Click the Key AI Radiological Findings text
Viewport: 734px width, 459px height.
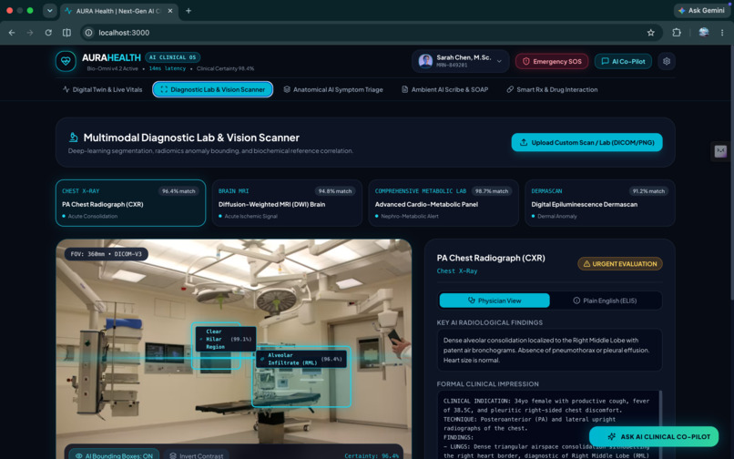click(549, 351)
